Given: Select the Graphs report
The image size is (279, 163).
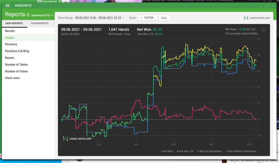Looking at the screenshot, I should pyautogui.click(x=28, y=38).
